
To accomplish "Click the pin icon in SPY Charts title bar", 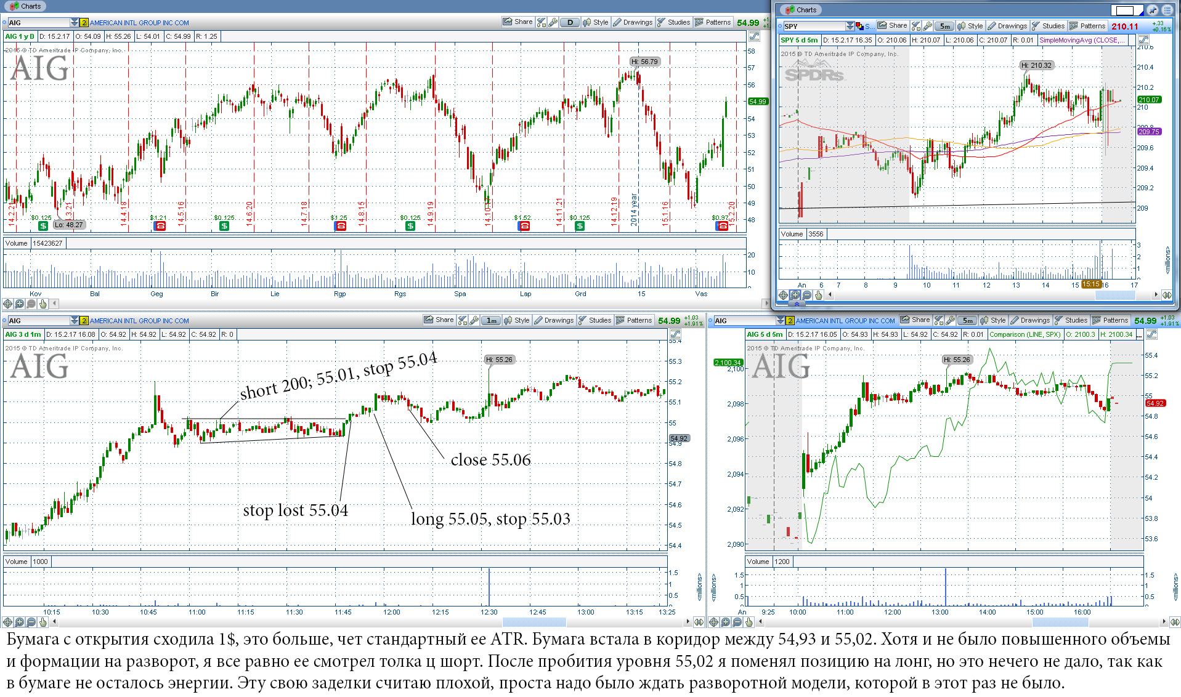I will point(1152,10).
